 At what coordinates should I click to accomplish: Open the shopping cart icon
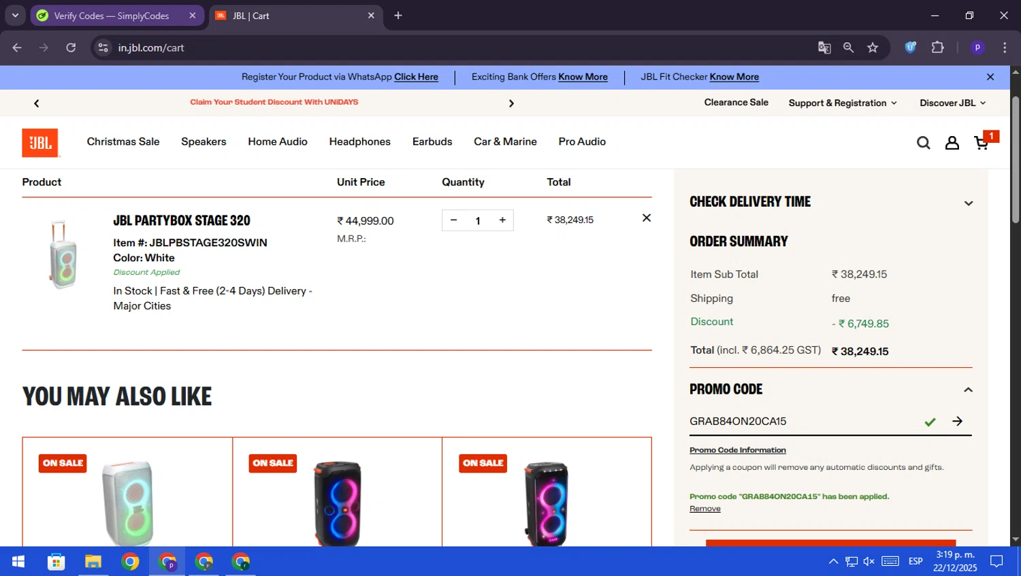click(982, 143)
